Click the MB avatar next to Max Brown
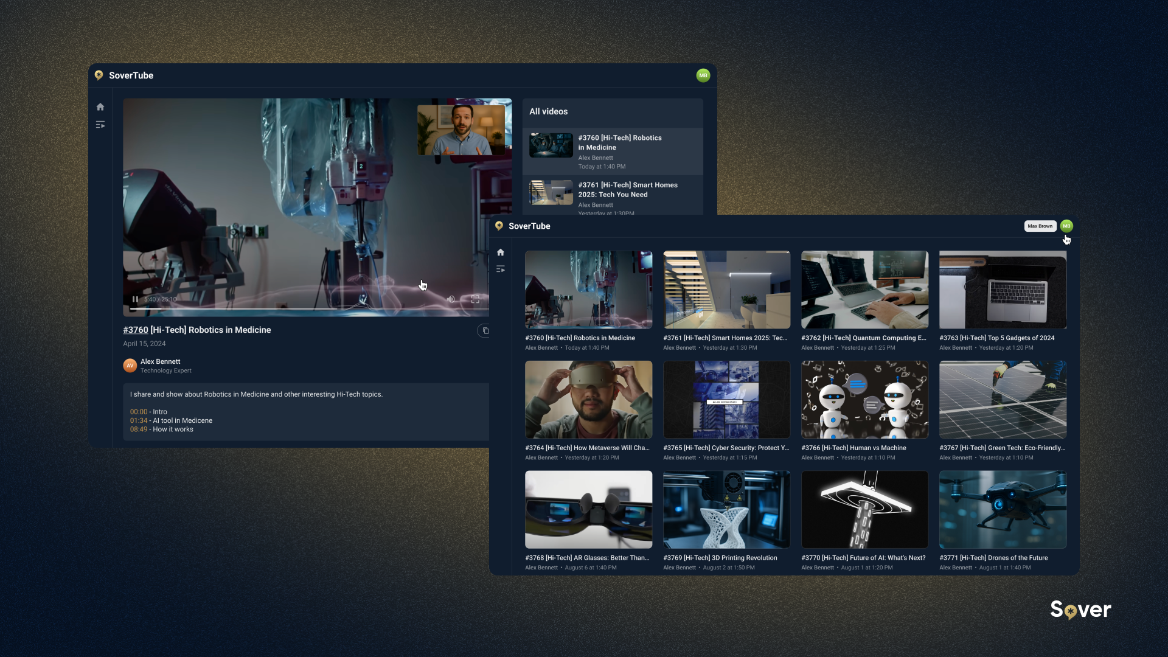 [x=1066, y=226]
